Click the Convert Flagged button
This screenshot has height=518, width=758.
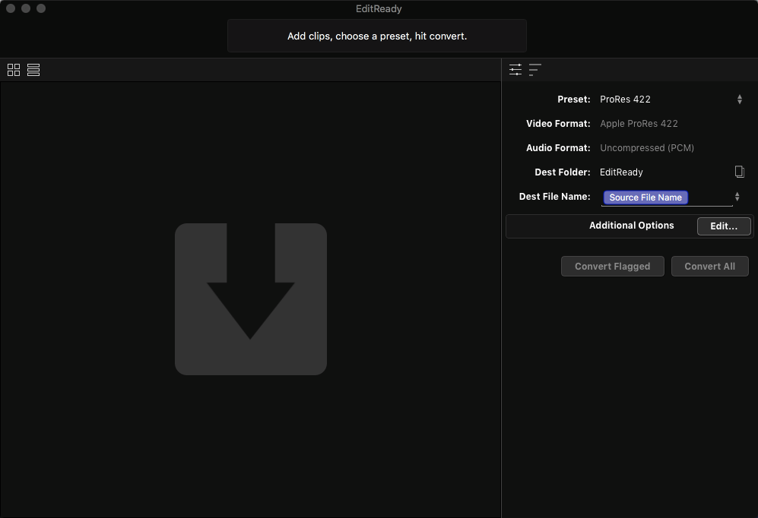[612, 267]
